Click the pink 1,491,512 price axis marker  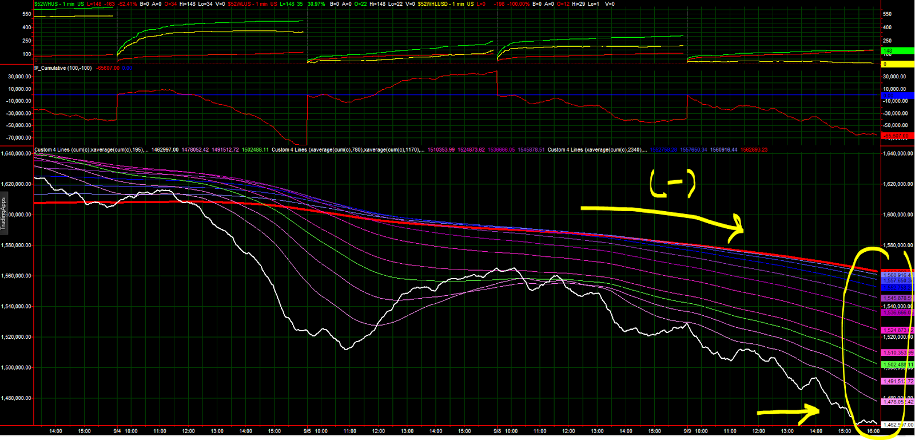coord(897,381)
